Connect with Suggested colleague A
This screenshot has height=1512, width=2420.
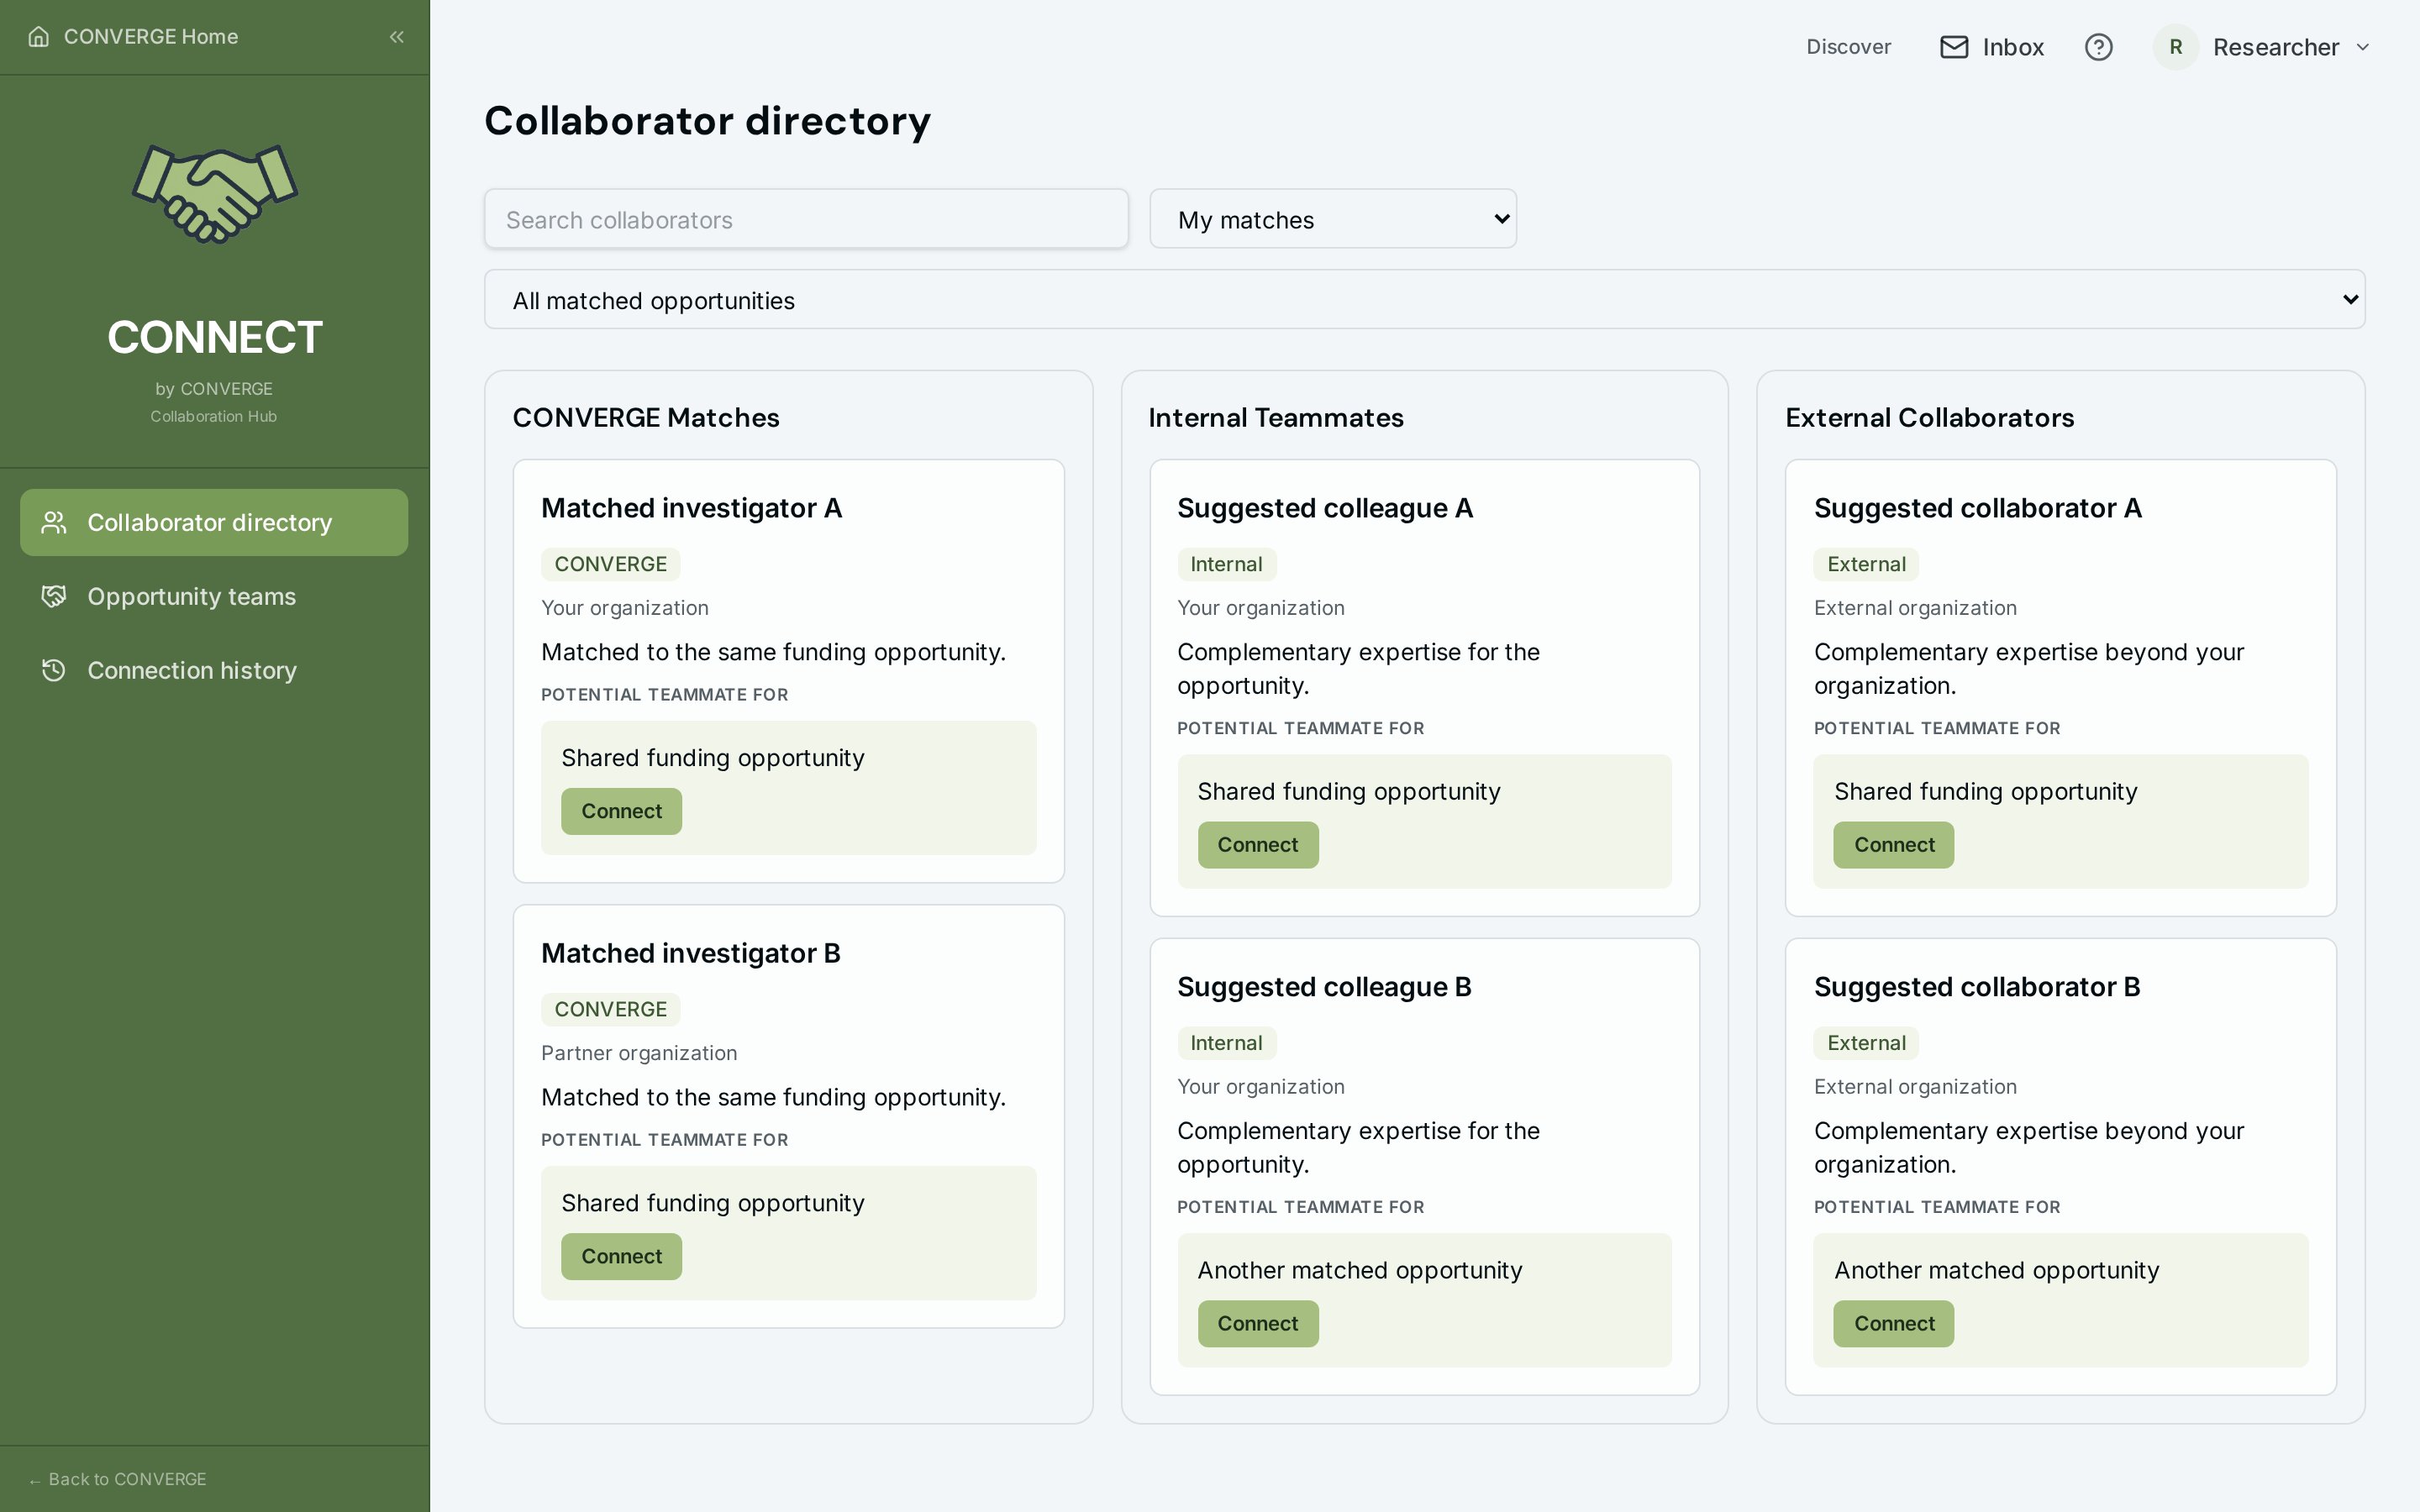(x=1257, y=845)
